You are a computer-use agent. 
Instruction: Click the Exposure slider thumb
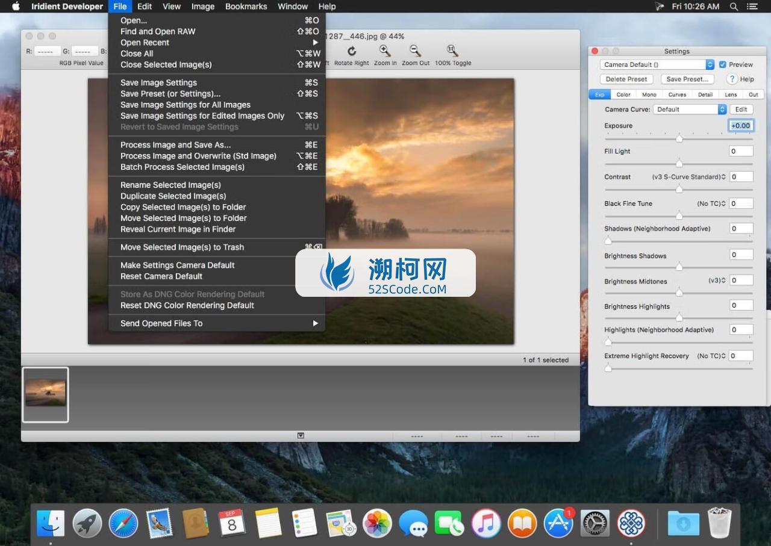(x=679, y=138)
